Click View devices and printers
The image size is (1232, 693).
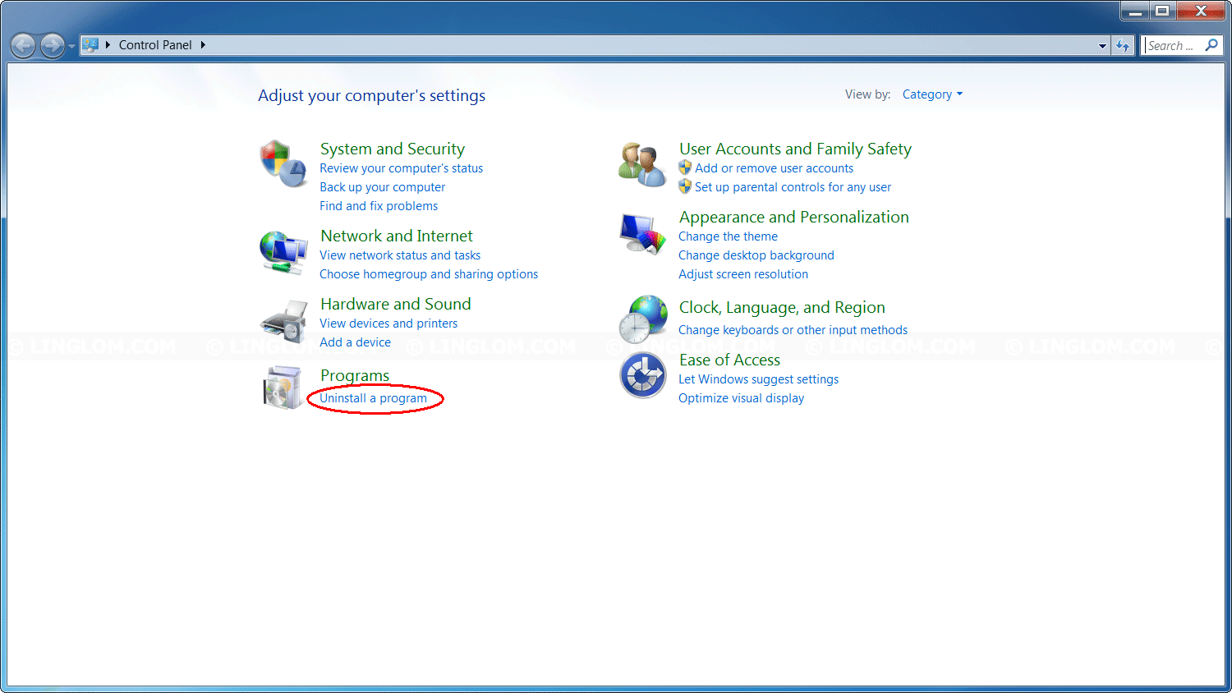point(388,324)
